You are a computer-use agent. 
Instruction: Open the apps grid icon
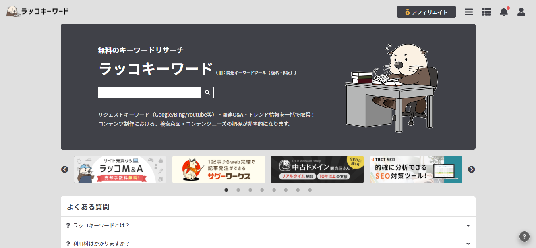pos(486,12)
